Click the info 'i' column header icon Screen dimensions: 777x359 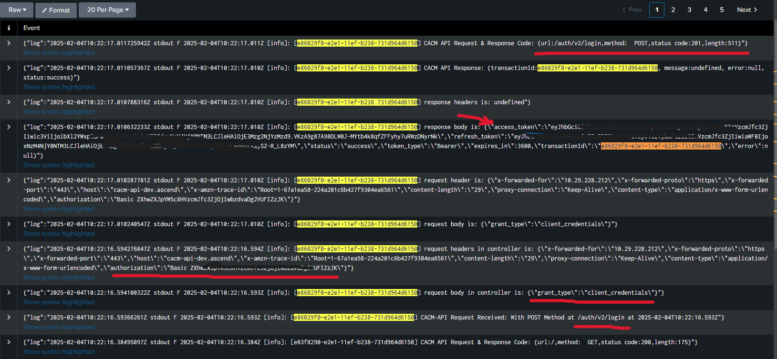9,28
